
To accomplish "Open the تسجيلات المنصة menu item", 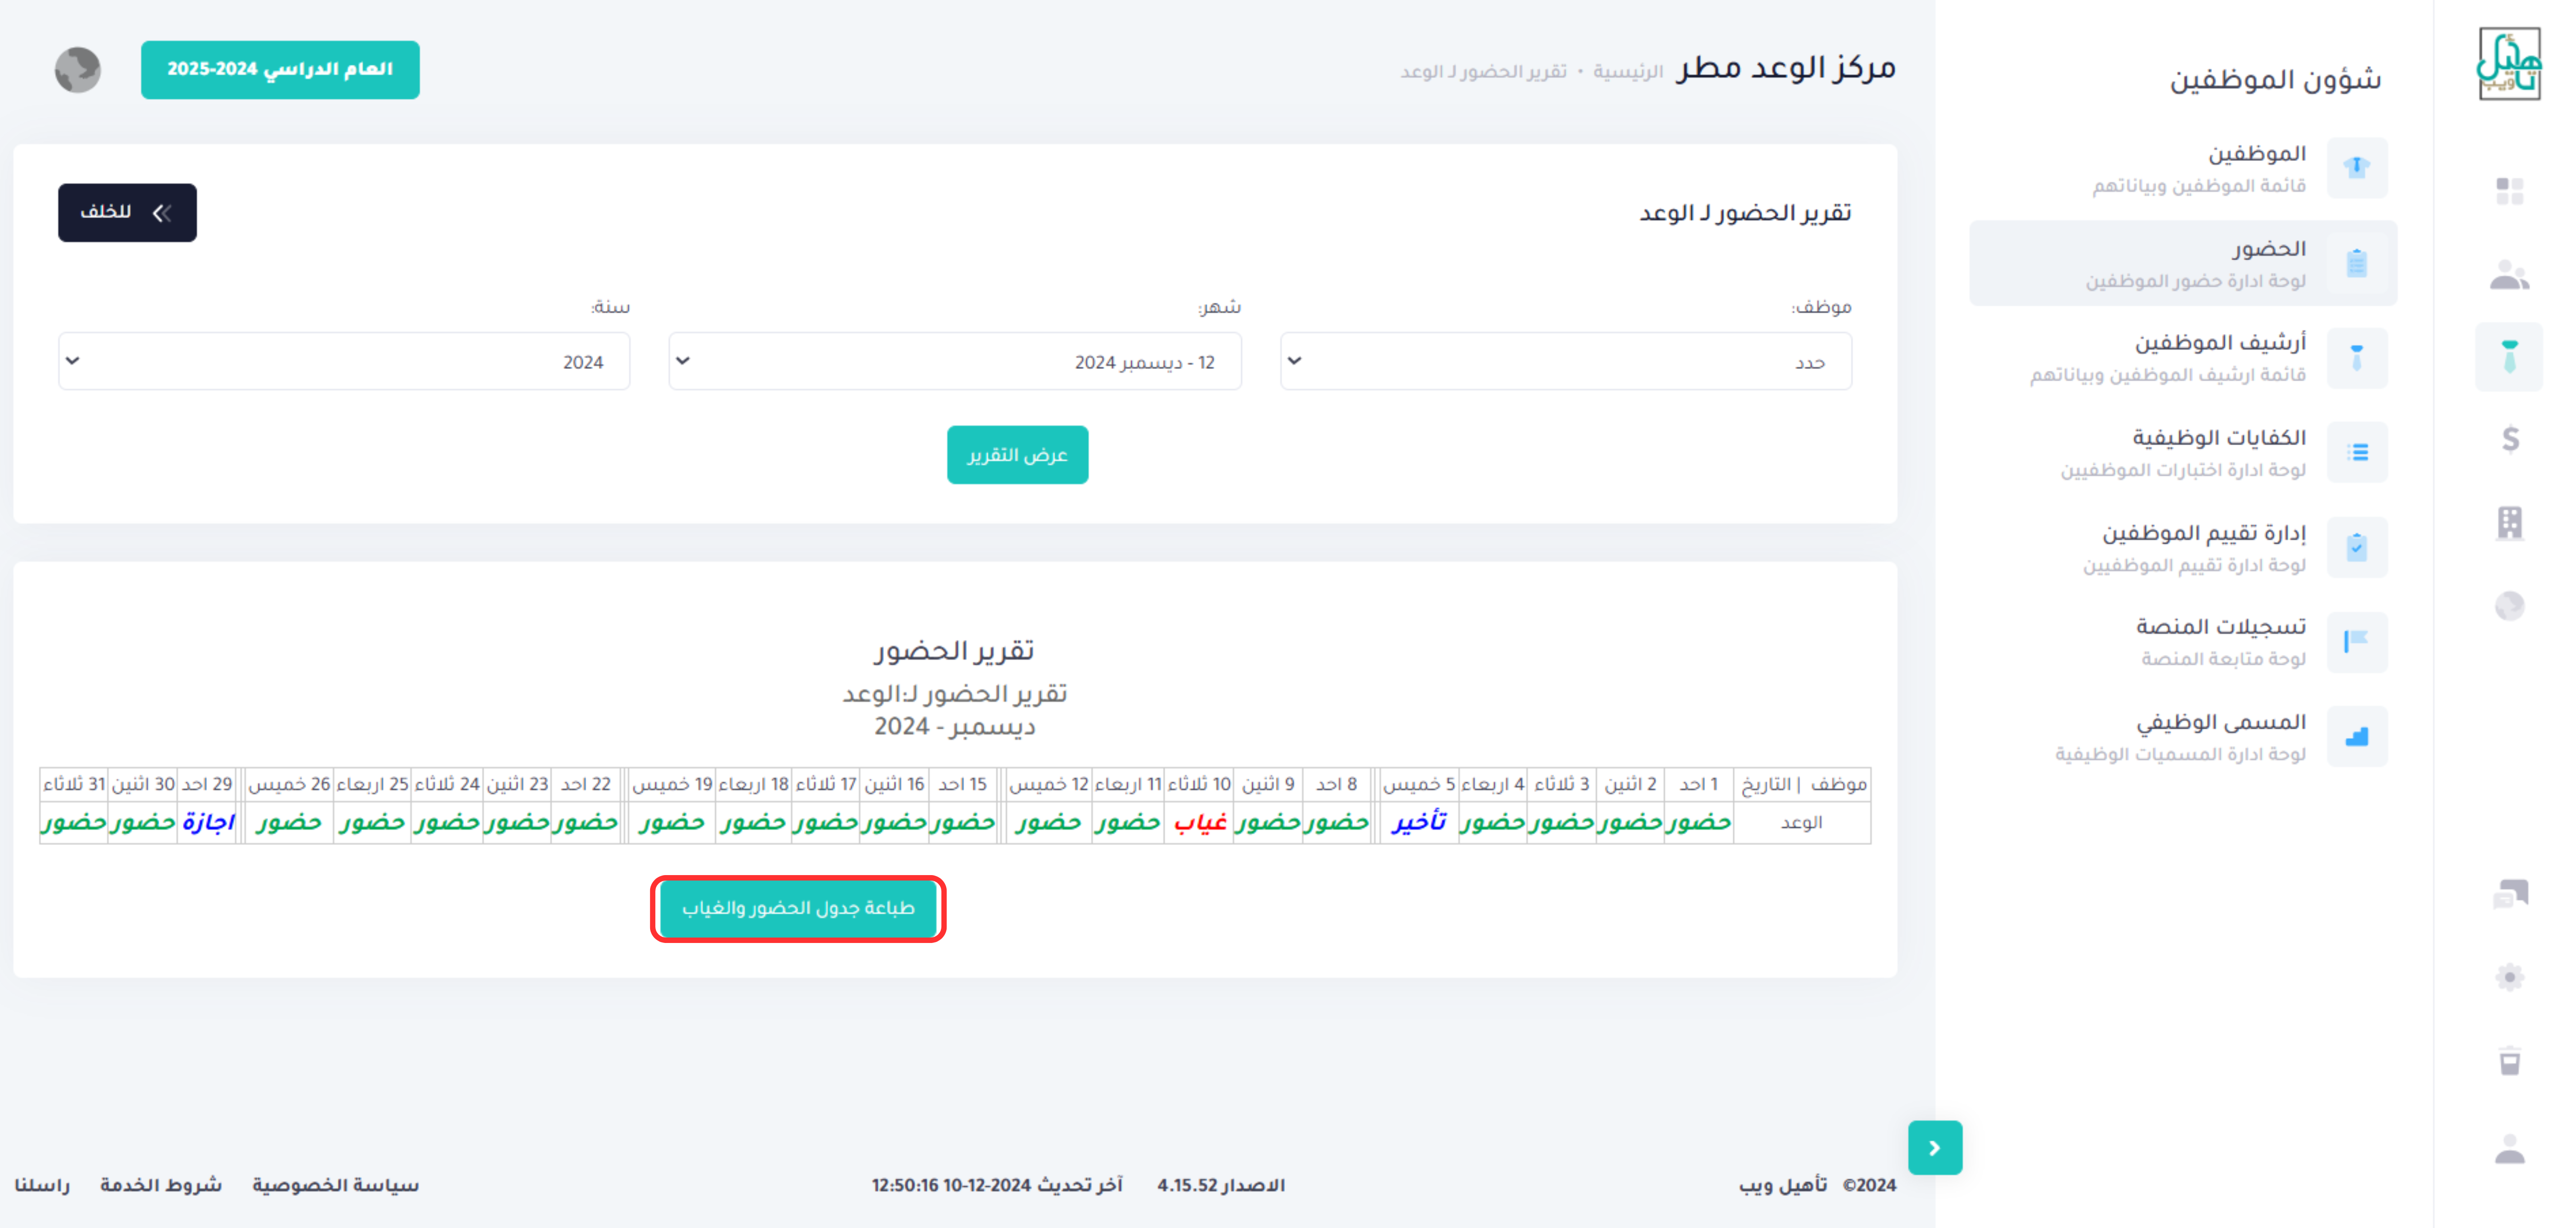I will (x=2183, y=641).
